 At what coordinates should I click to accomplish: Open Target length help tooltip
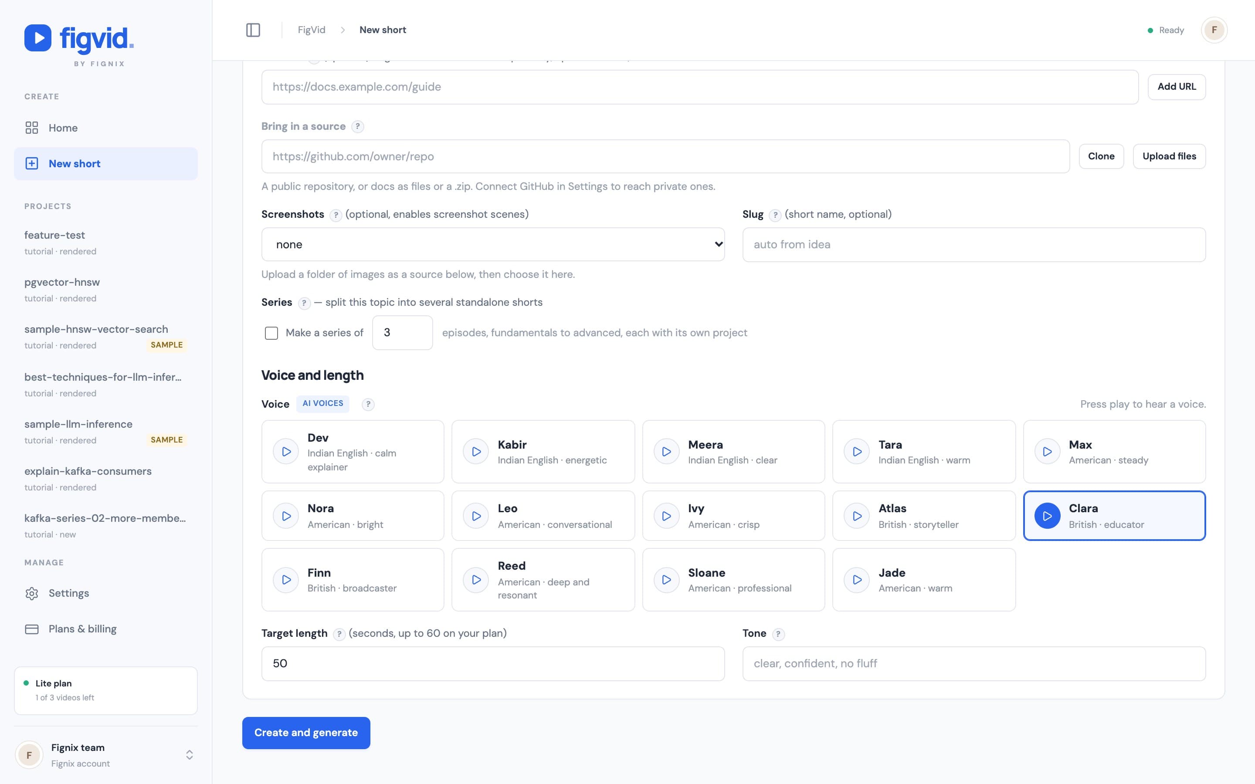339,634
